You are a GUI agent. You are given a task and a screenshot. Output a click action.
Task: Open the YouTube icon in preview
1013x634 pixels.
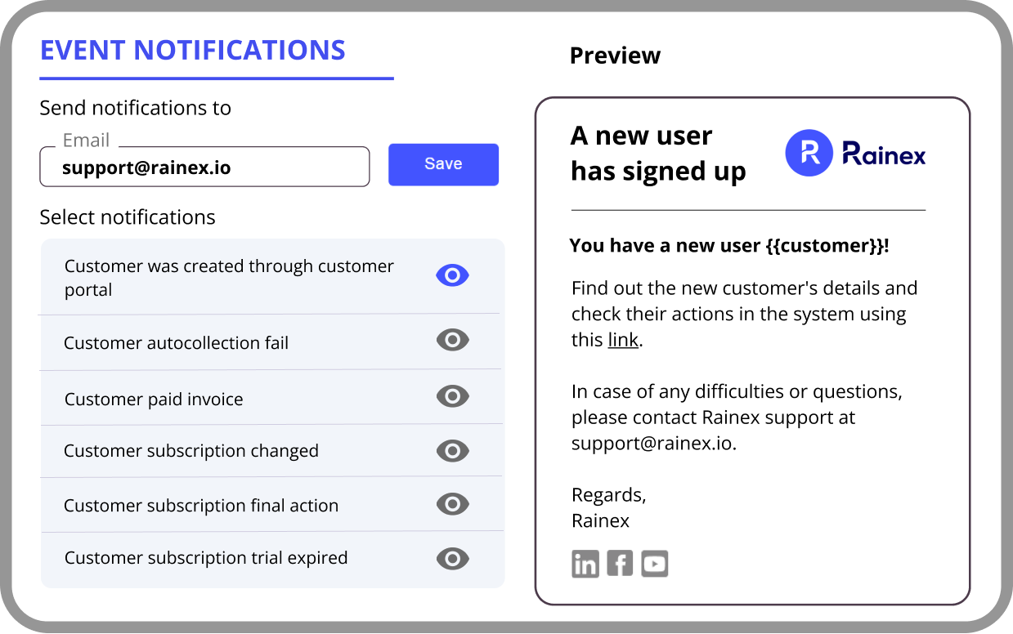[655, 564]
